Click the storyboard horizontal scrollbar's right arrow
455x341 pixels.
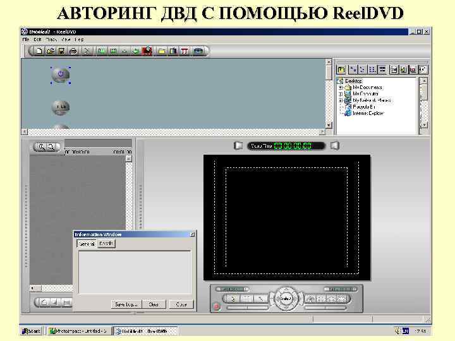coord(322,132)
